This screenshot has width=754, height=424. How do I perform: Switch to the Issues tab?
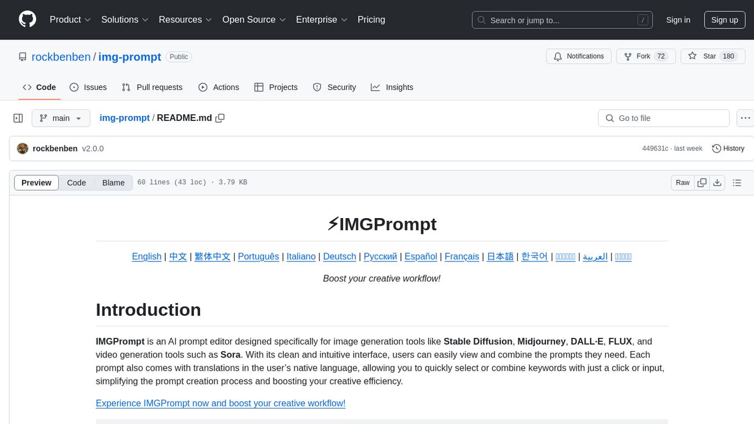(88, 87)
